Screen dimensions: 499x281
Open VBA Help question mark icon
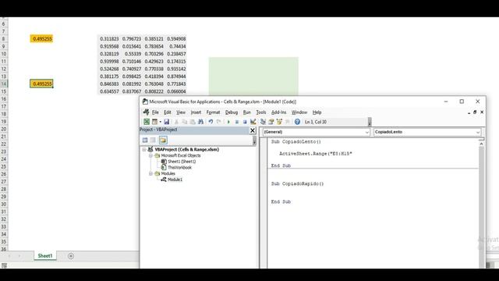(x=297, y=122)
